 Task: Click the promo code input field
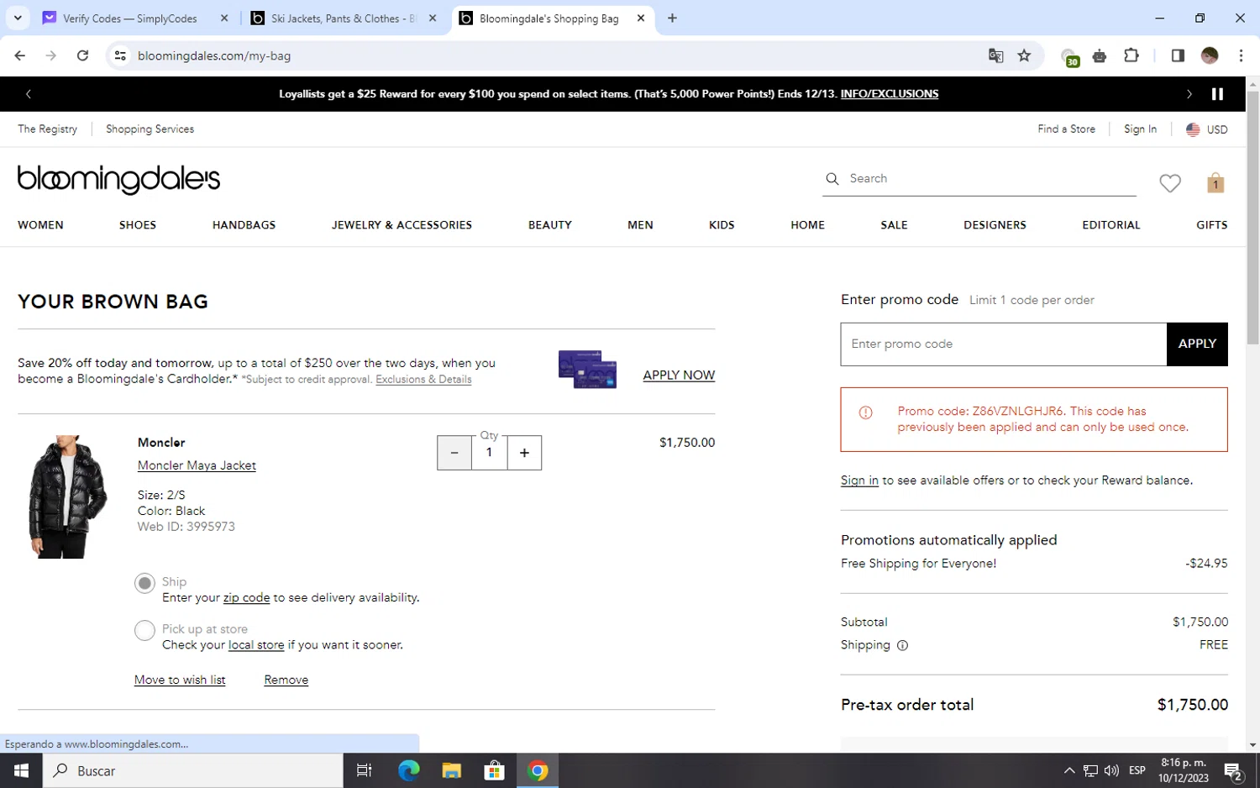[x=1004, y=344]
